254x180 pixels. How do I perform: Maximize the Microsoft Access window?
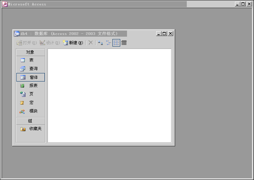(x=243, y=4)
